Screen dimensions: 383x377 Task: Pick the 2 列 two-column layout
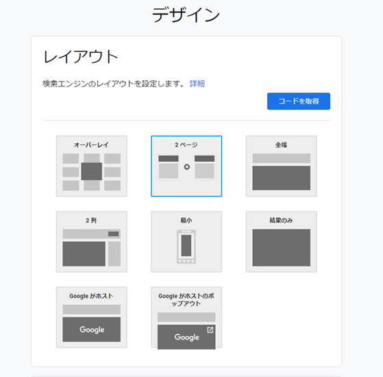[x=92, y=242]
